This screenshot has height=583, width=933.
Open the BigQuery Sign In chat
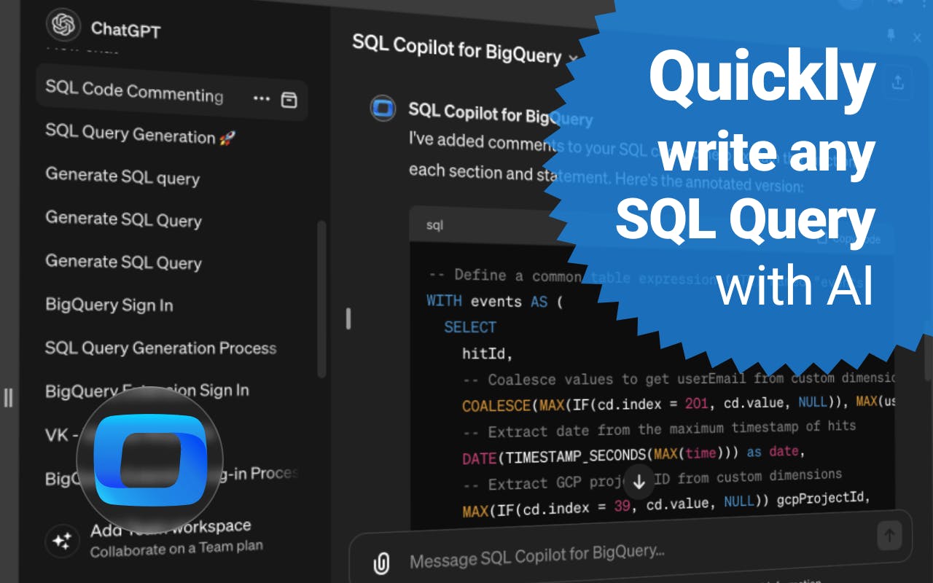click(109, 304)
